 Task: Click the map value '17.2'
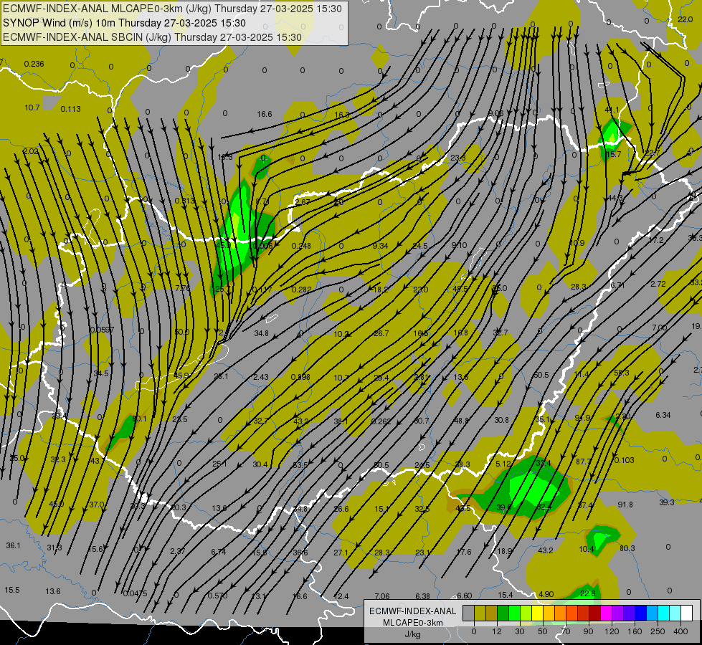pyautogui.click(x=656, y=240)
